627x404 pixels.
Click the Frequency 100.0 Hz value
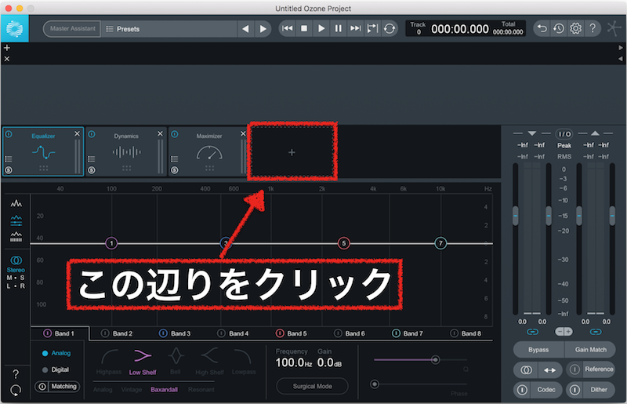tap(293, 362)
